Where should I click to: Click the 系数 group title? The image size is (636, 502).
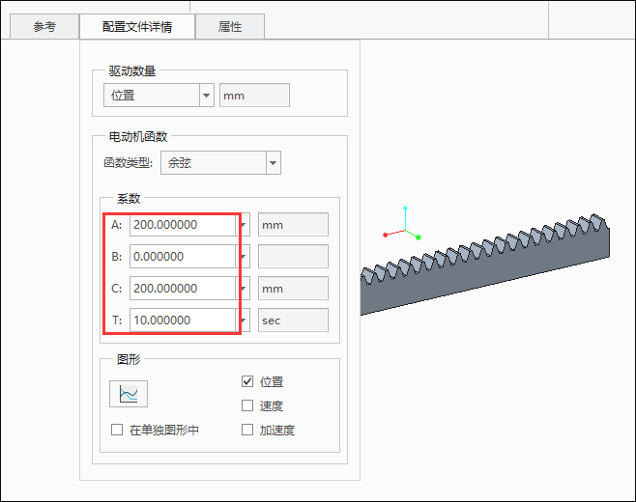pos(129,199)
